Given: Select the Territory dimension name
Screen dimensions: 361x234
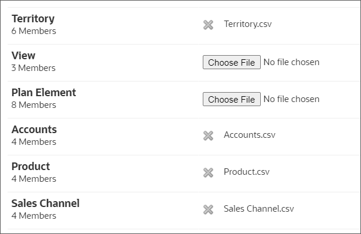Looking at the screenshot, I should coord(33,19).
